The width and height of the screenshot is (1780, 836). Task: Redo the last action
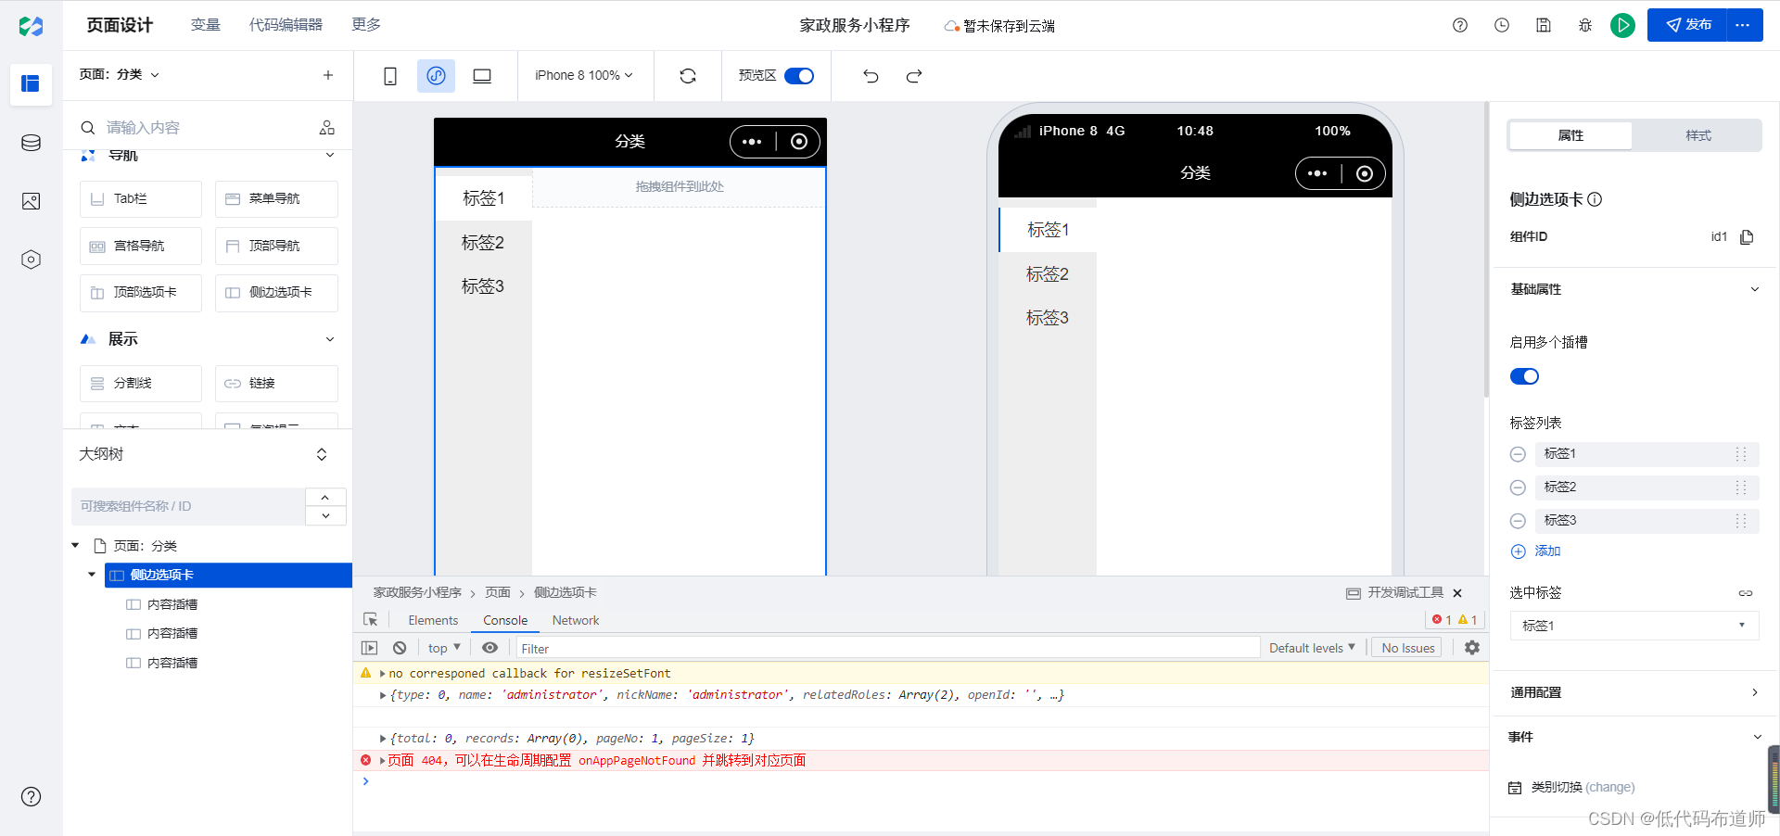pyautogui.click(x=914, y=76)
